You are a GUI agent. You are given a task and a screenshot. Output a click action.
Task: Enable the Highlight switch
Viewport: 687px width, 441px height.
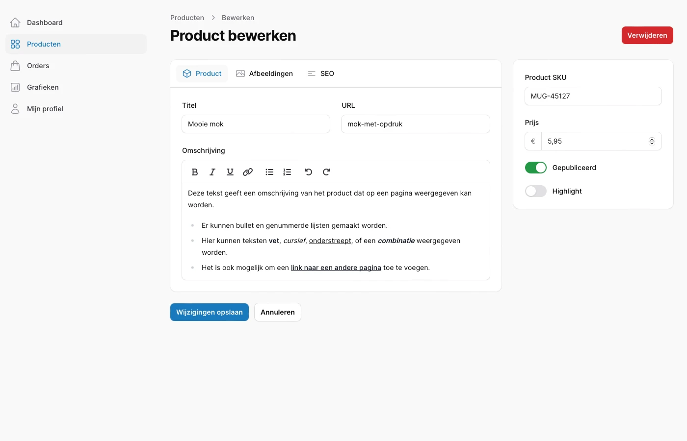535,191
